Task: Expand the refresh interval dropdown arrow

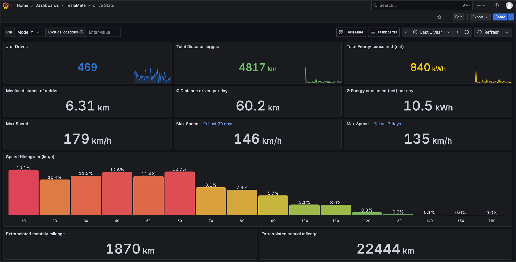Action: tap(507, 32)
